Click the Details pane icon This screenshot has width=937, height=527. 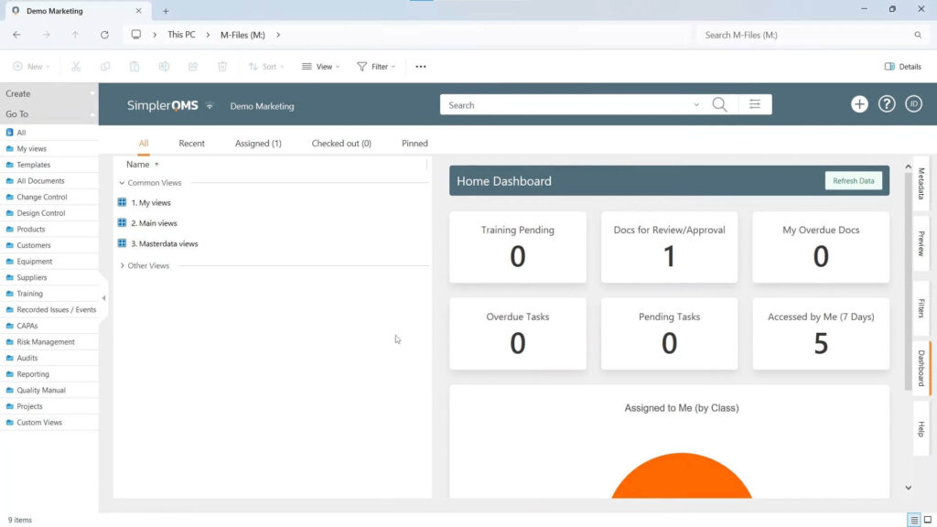tap(902, 67)
